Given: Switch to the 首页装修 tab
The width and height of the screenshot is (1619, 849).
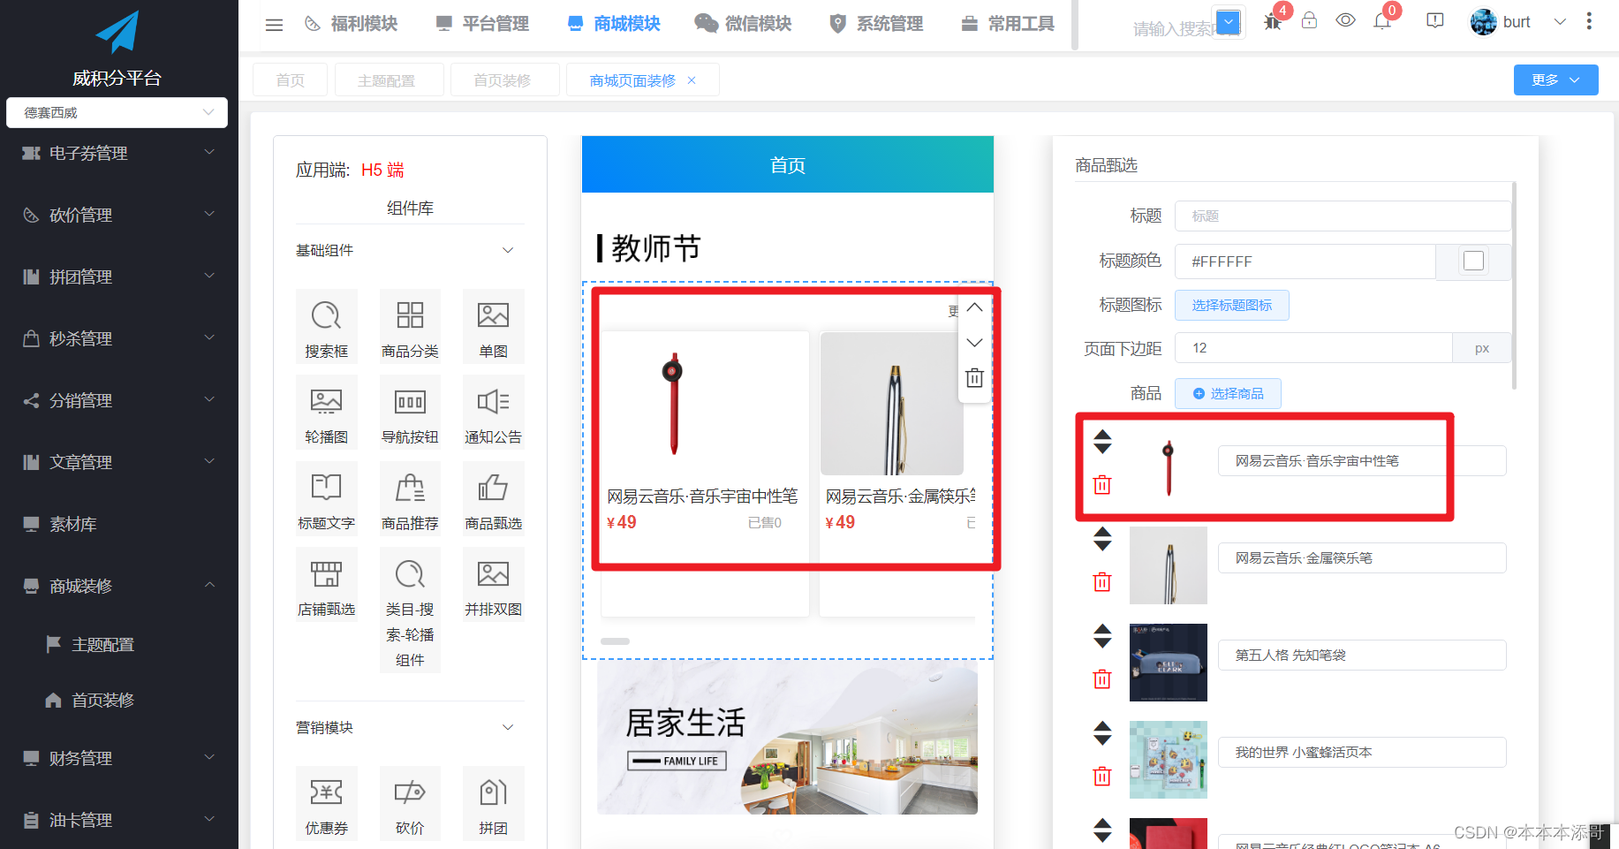Looking at the screenshot, I should tap(504, 80).
